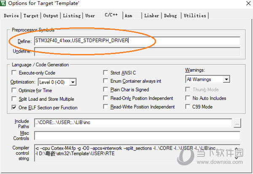Open the Optimization level dropdown
This screenshot has width=253, height=174.
tap(73, 82)
